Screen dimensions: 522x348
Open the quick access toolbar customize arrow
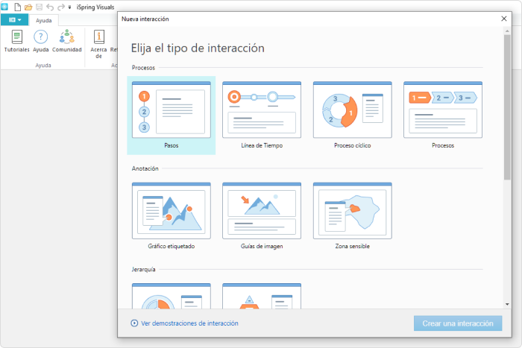pos(69,7)
